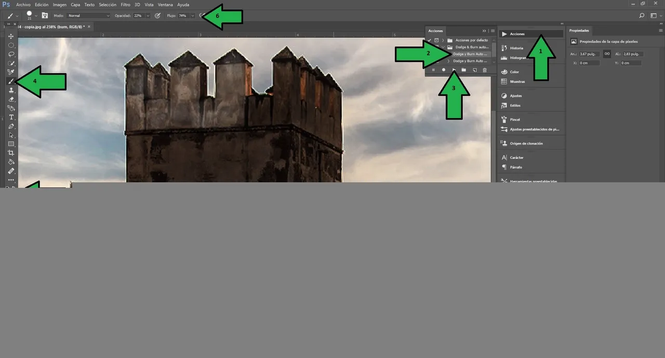This screenshot has width=665, height=358.
Task: Expand the last Dodge y Burn Auto action
Action: click(448, 61)
